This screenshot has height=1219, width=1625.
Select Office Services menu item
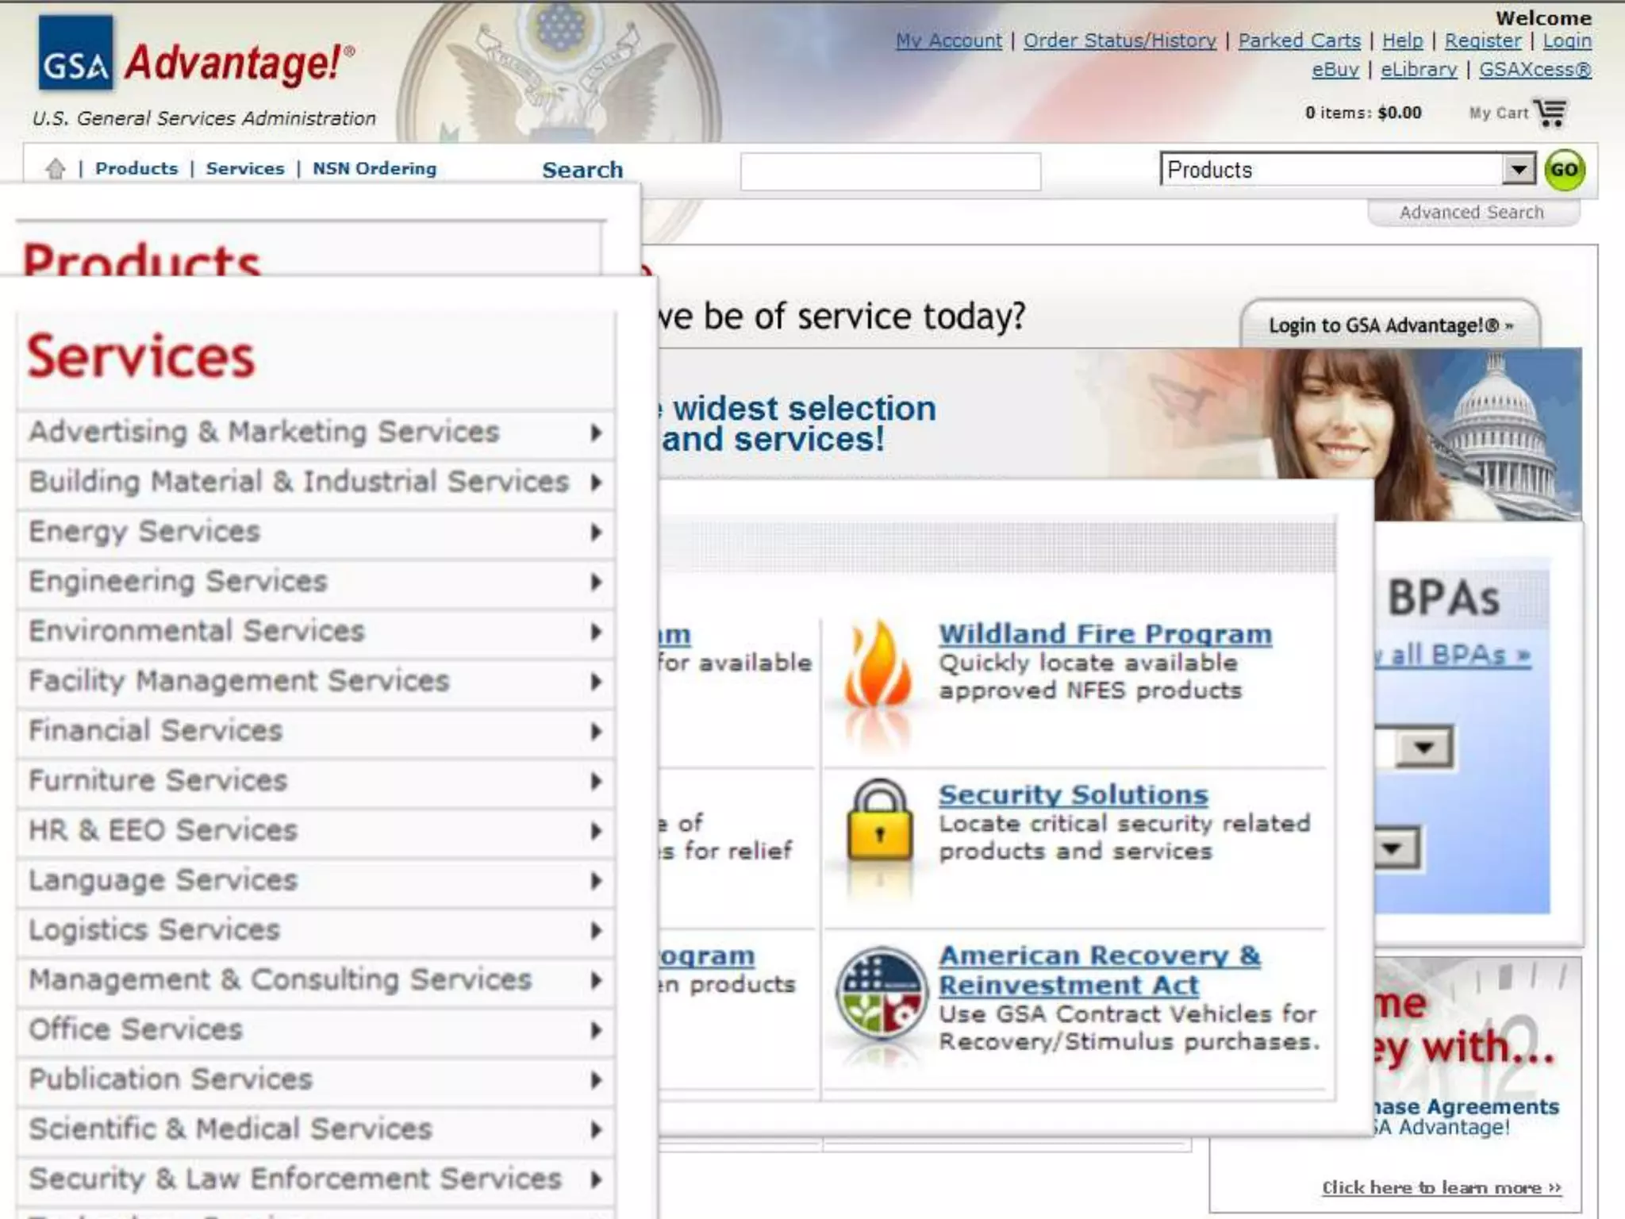316,1030
